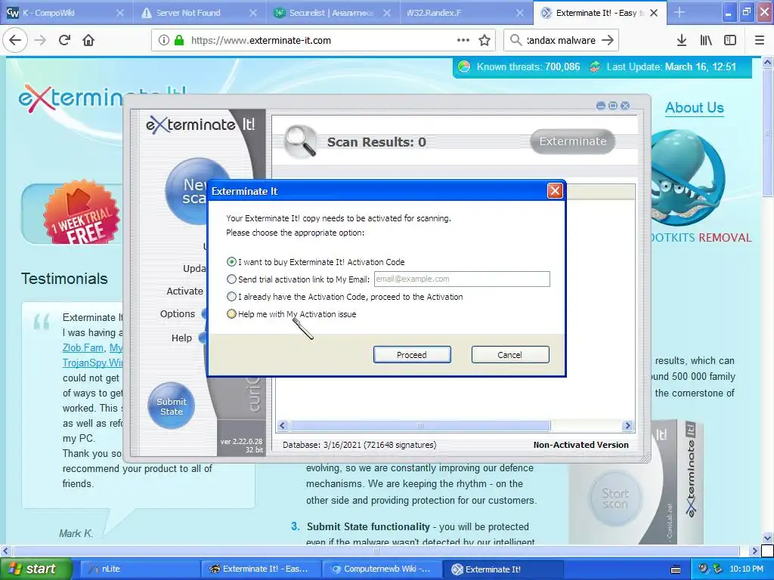This screenshot has width=774, height=580.
Task: Click the 10:10 PM taskbar clock
Action: (x=746, y=569)
